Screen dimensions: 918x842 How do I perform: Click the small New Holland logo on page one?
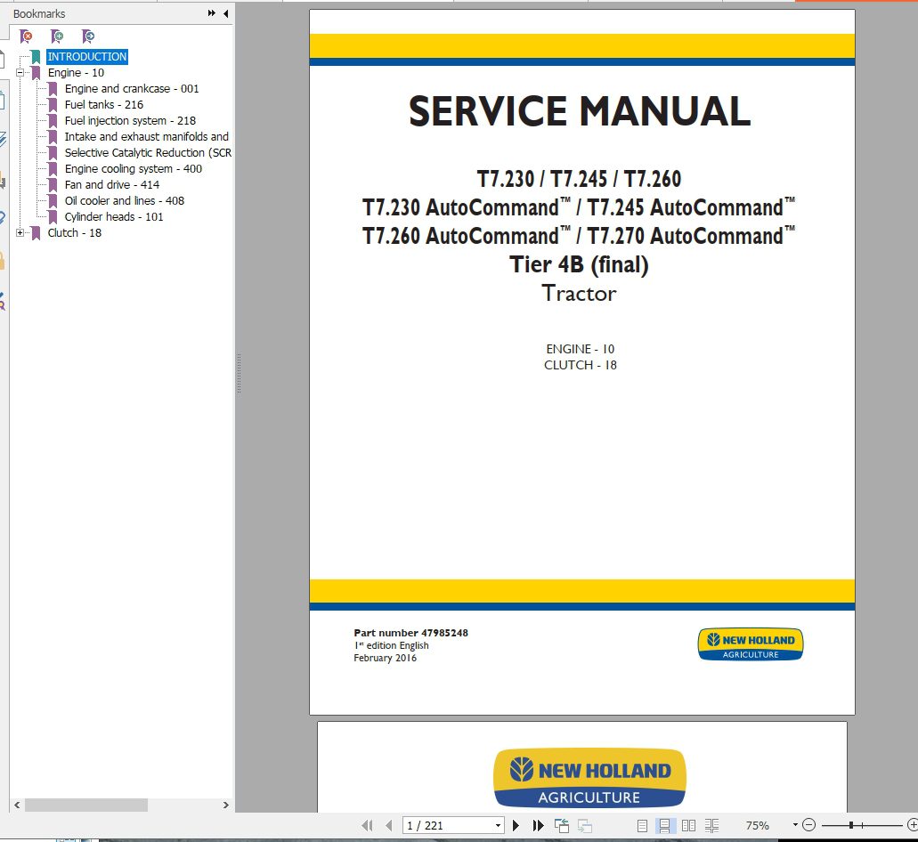(751, 644)
